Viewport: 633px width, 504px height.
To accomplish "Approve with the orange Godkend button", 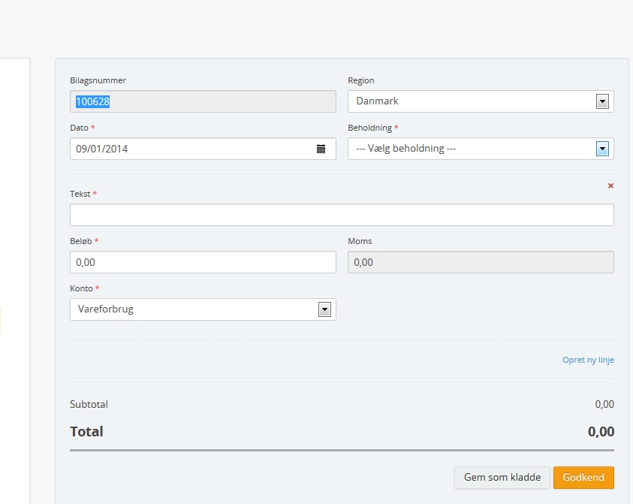I will (583, 478).
